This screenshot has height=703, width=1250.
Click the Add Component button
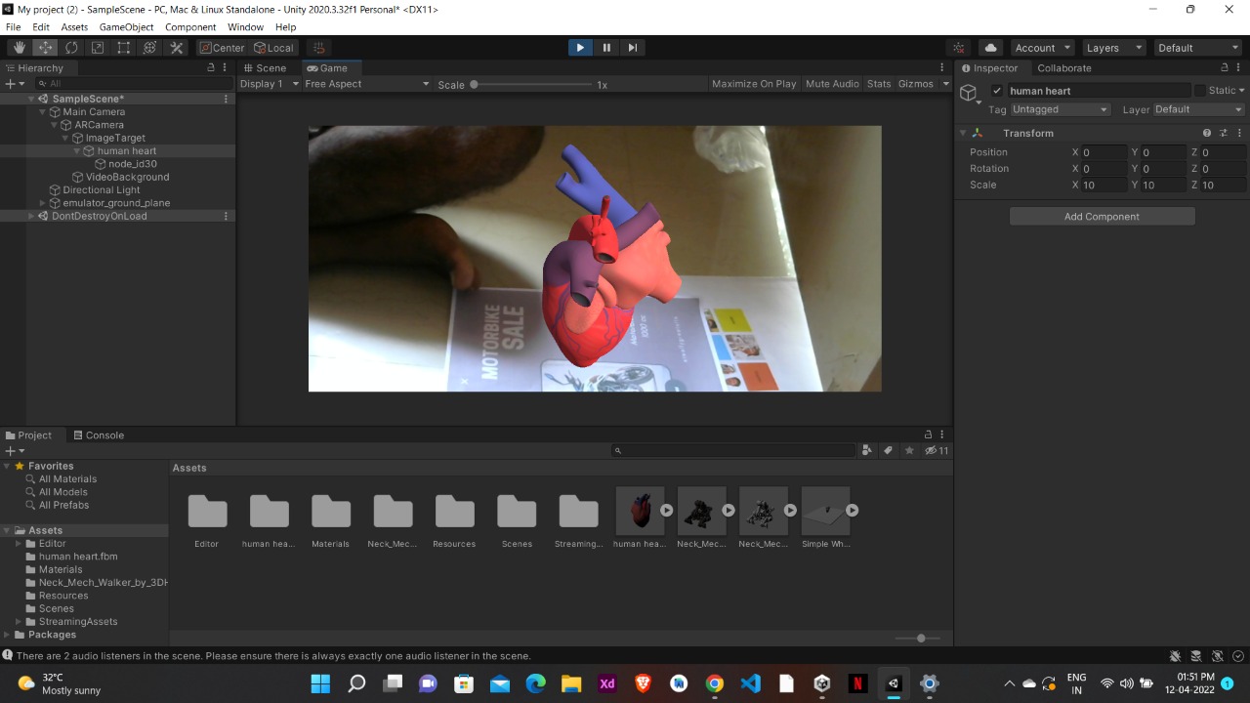[1102, 217]
